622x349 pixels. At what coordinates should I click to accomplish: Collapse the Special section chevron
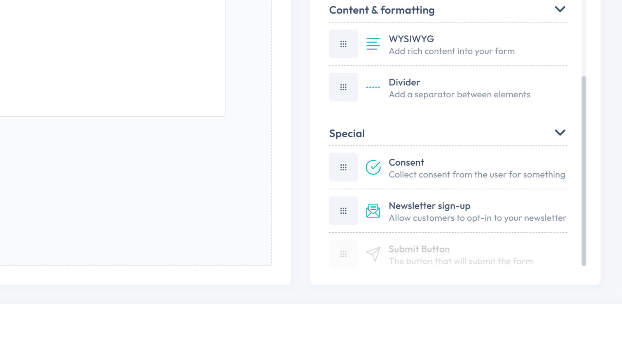[560, 133]
